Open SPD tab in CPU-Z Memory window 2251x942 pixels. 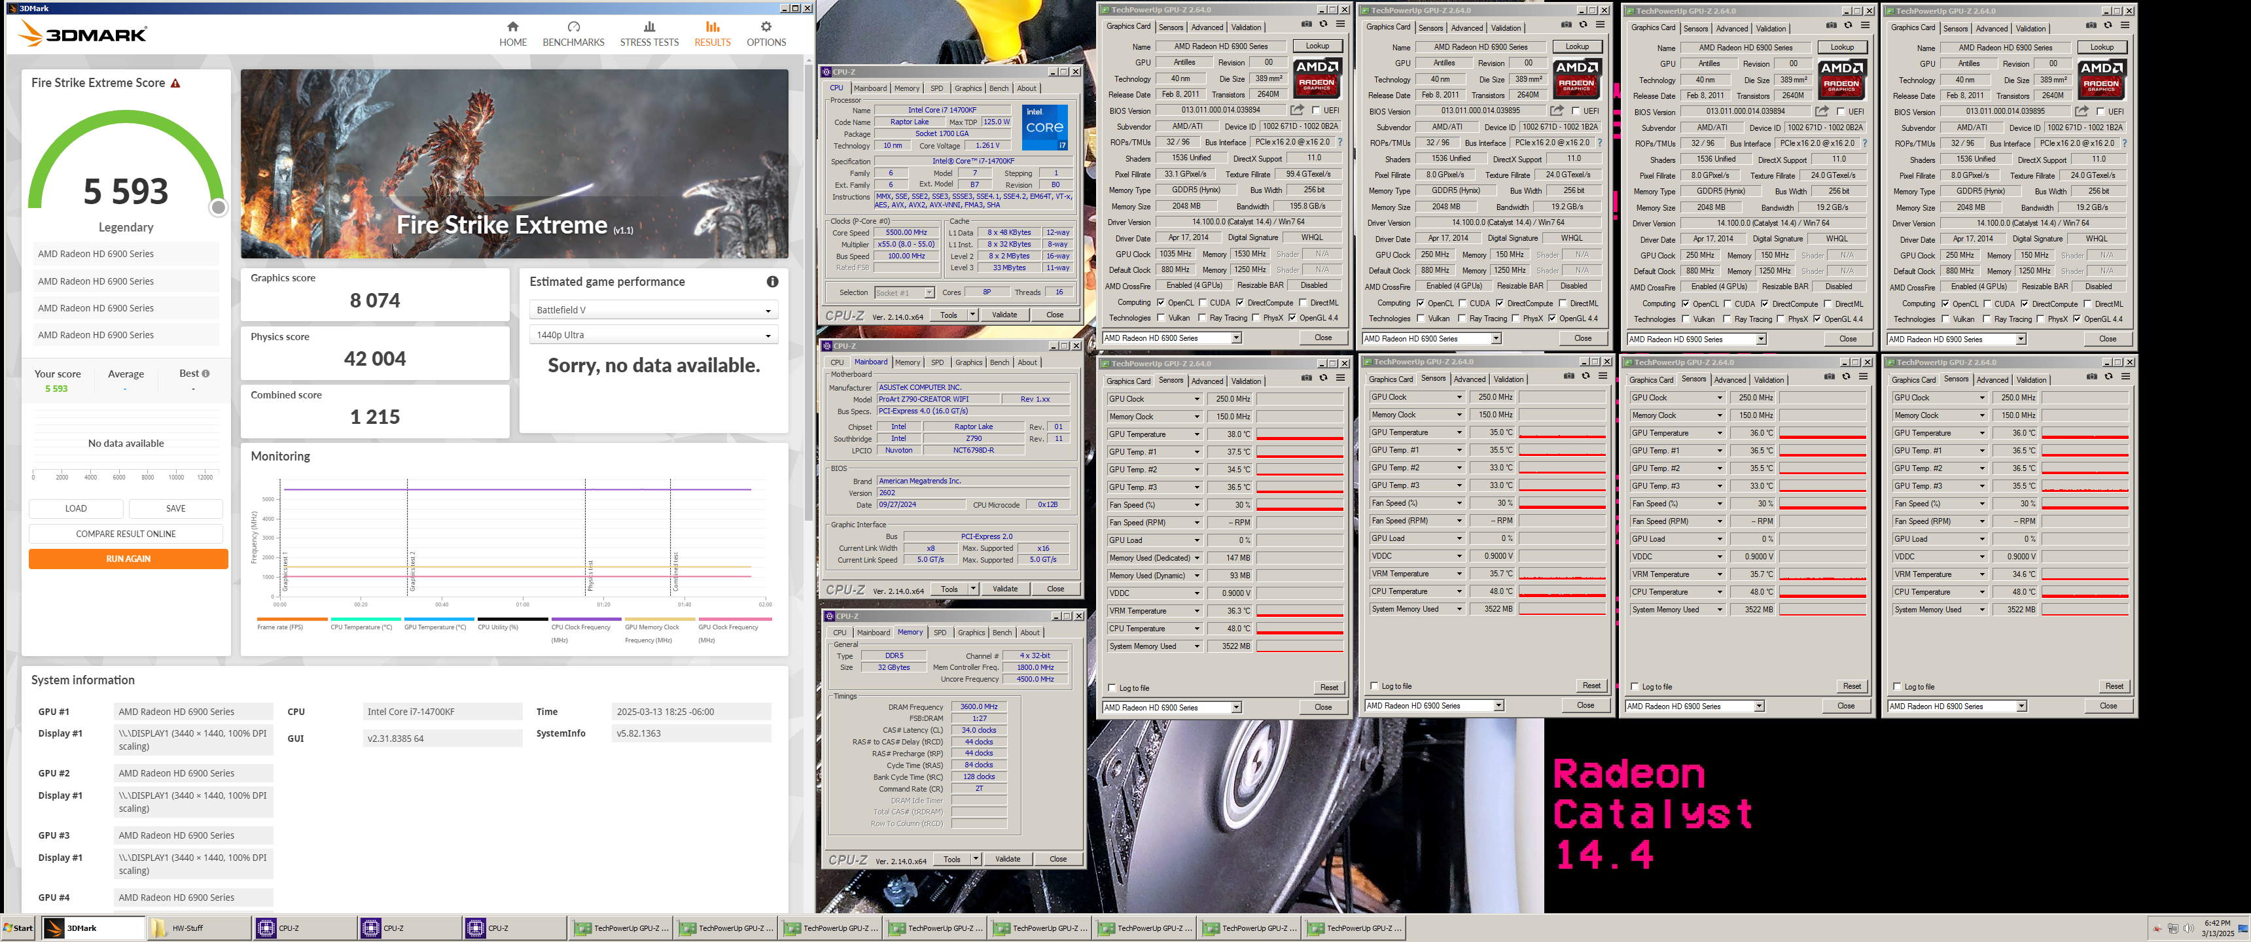click(940, 633)
